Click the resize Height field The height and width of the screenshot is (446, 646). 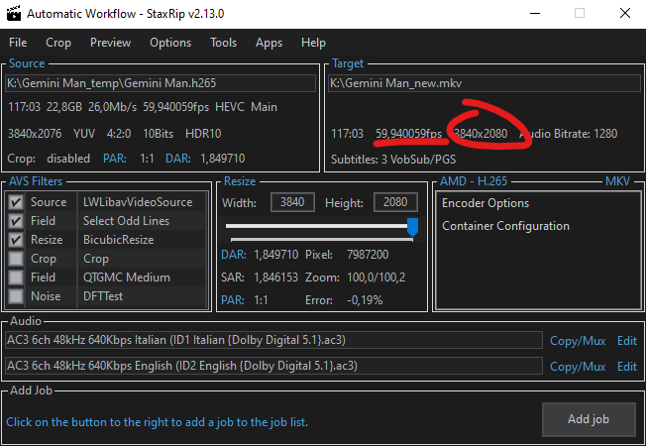tap(395, 202)
